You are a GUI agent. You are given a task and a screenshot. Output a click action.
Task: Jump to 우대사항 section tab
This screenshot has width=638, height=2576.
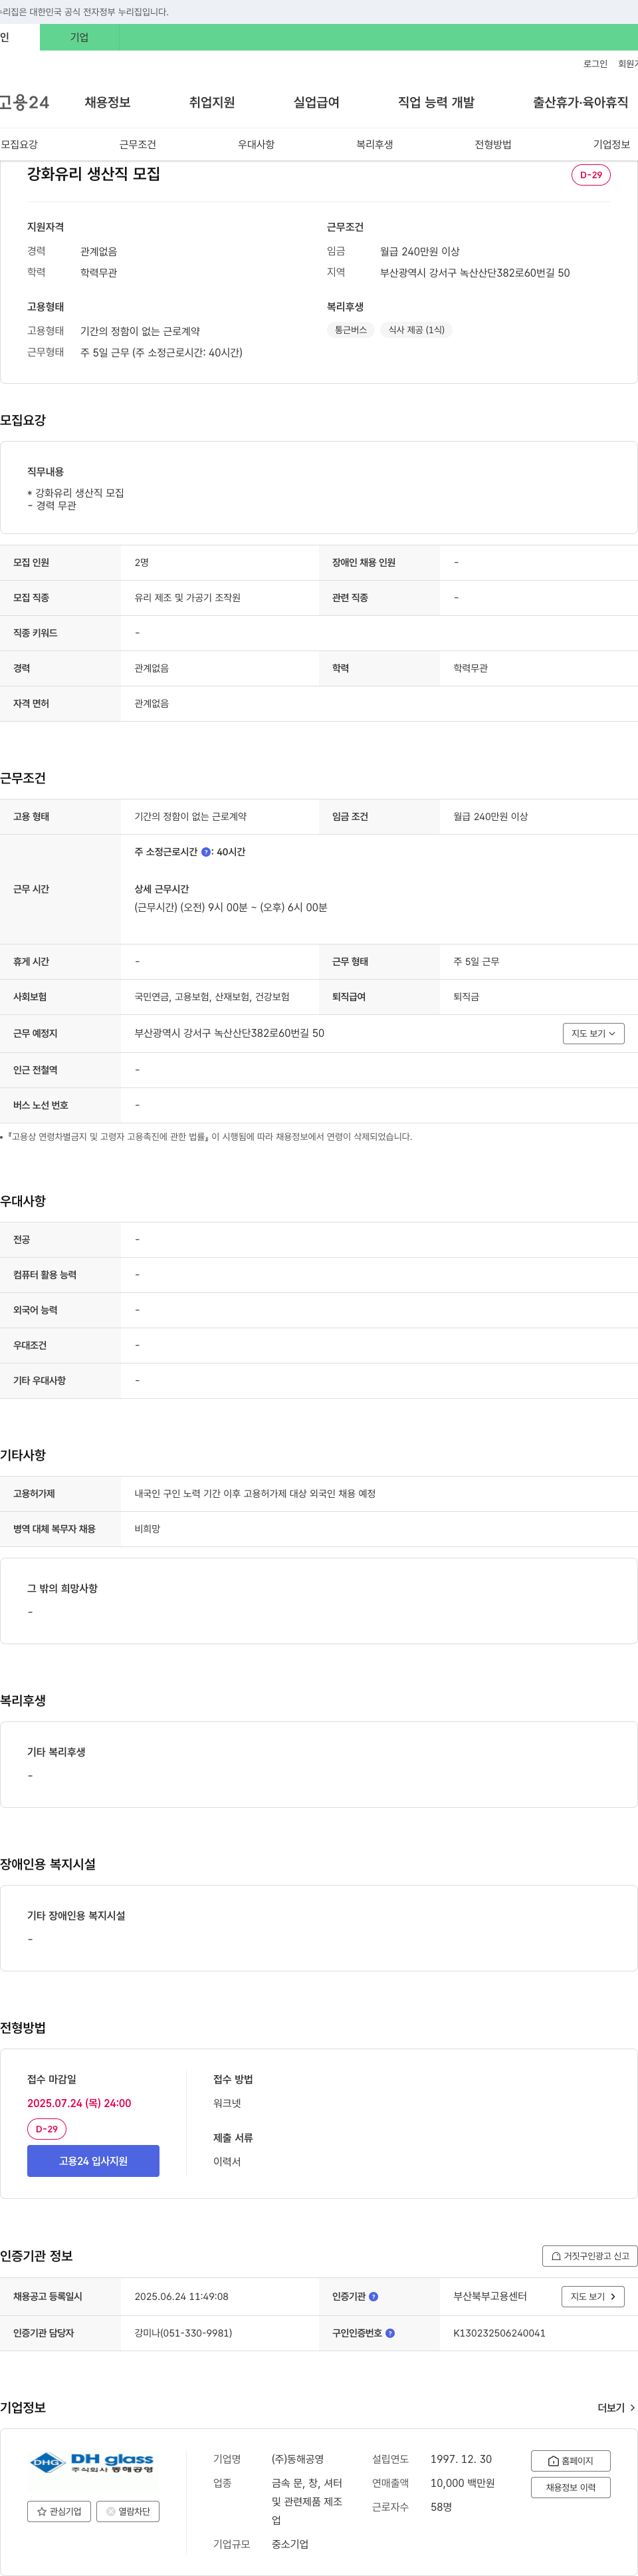point(256,145)
